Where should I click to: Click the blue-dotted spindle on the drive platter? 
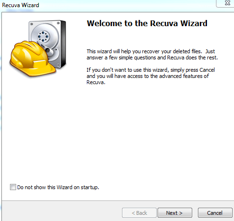pos(43,37)
